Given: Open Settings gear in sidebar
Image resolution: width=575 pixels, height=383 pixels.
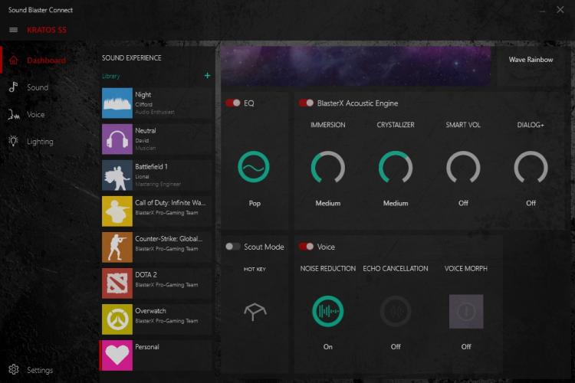Looking at the screenshot, I should (x=14, y=369).
